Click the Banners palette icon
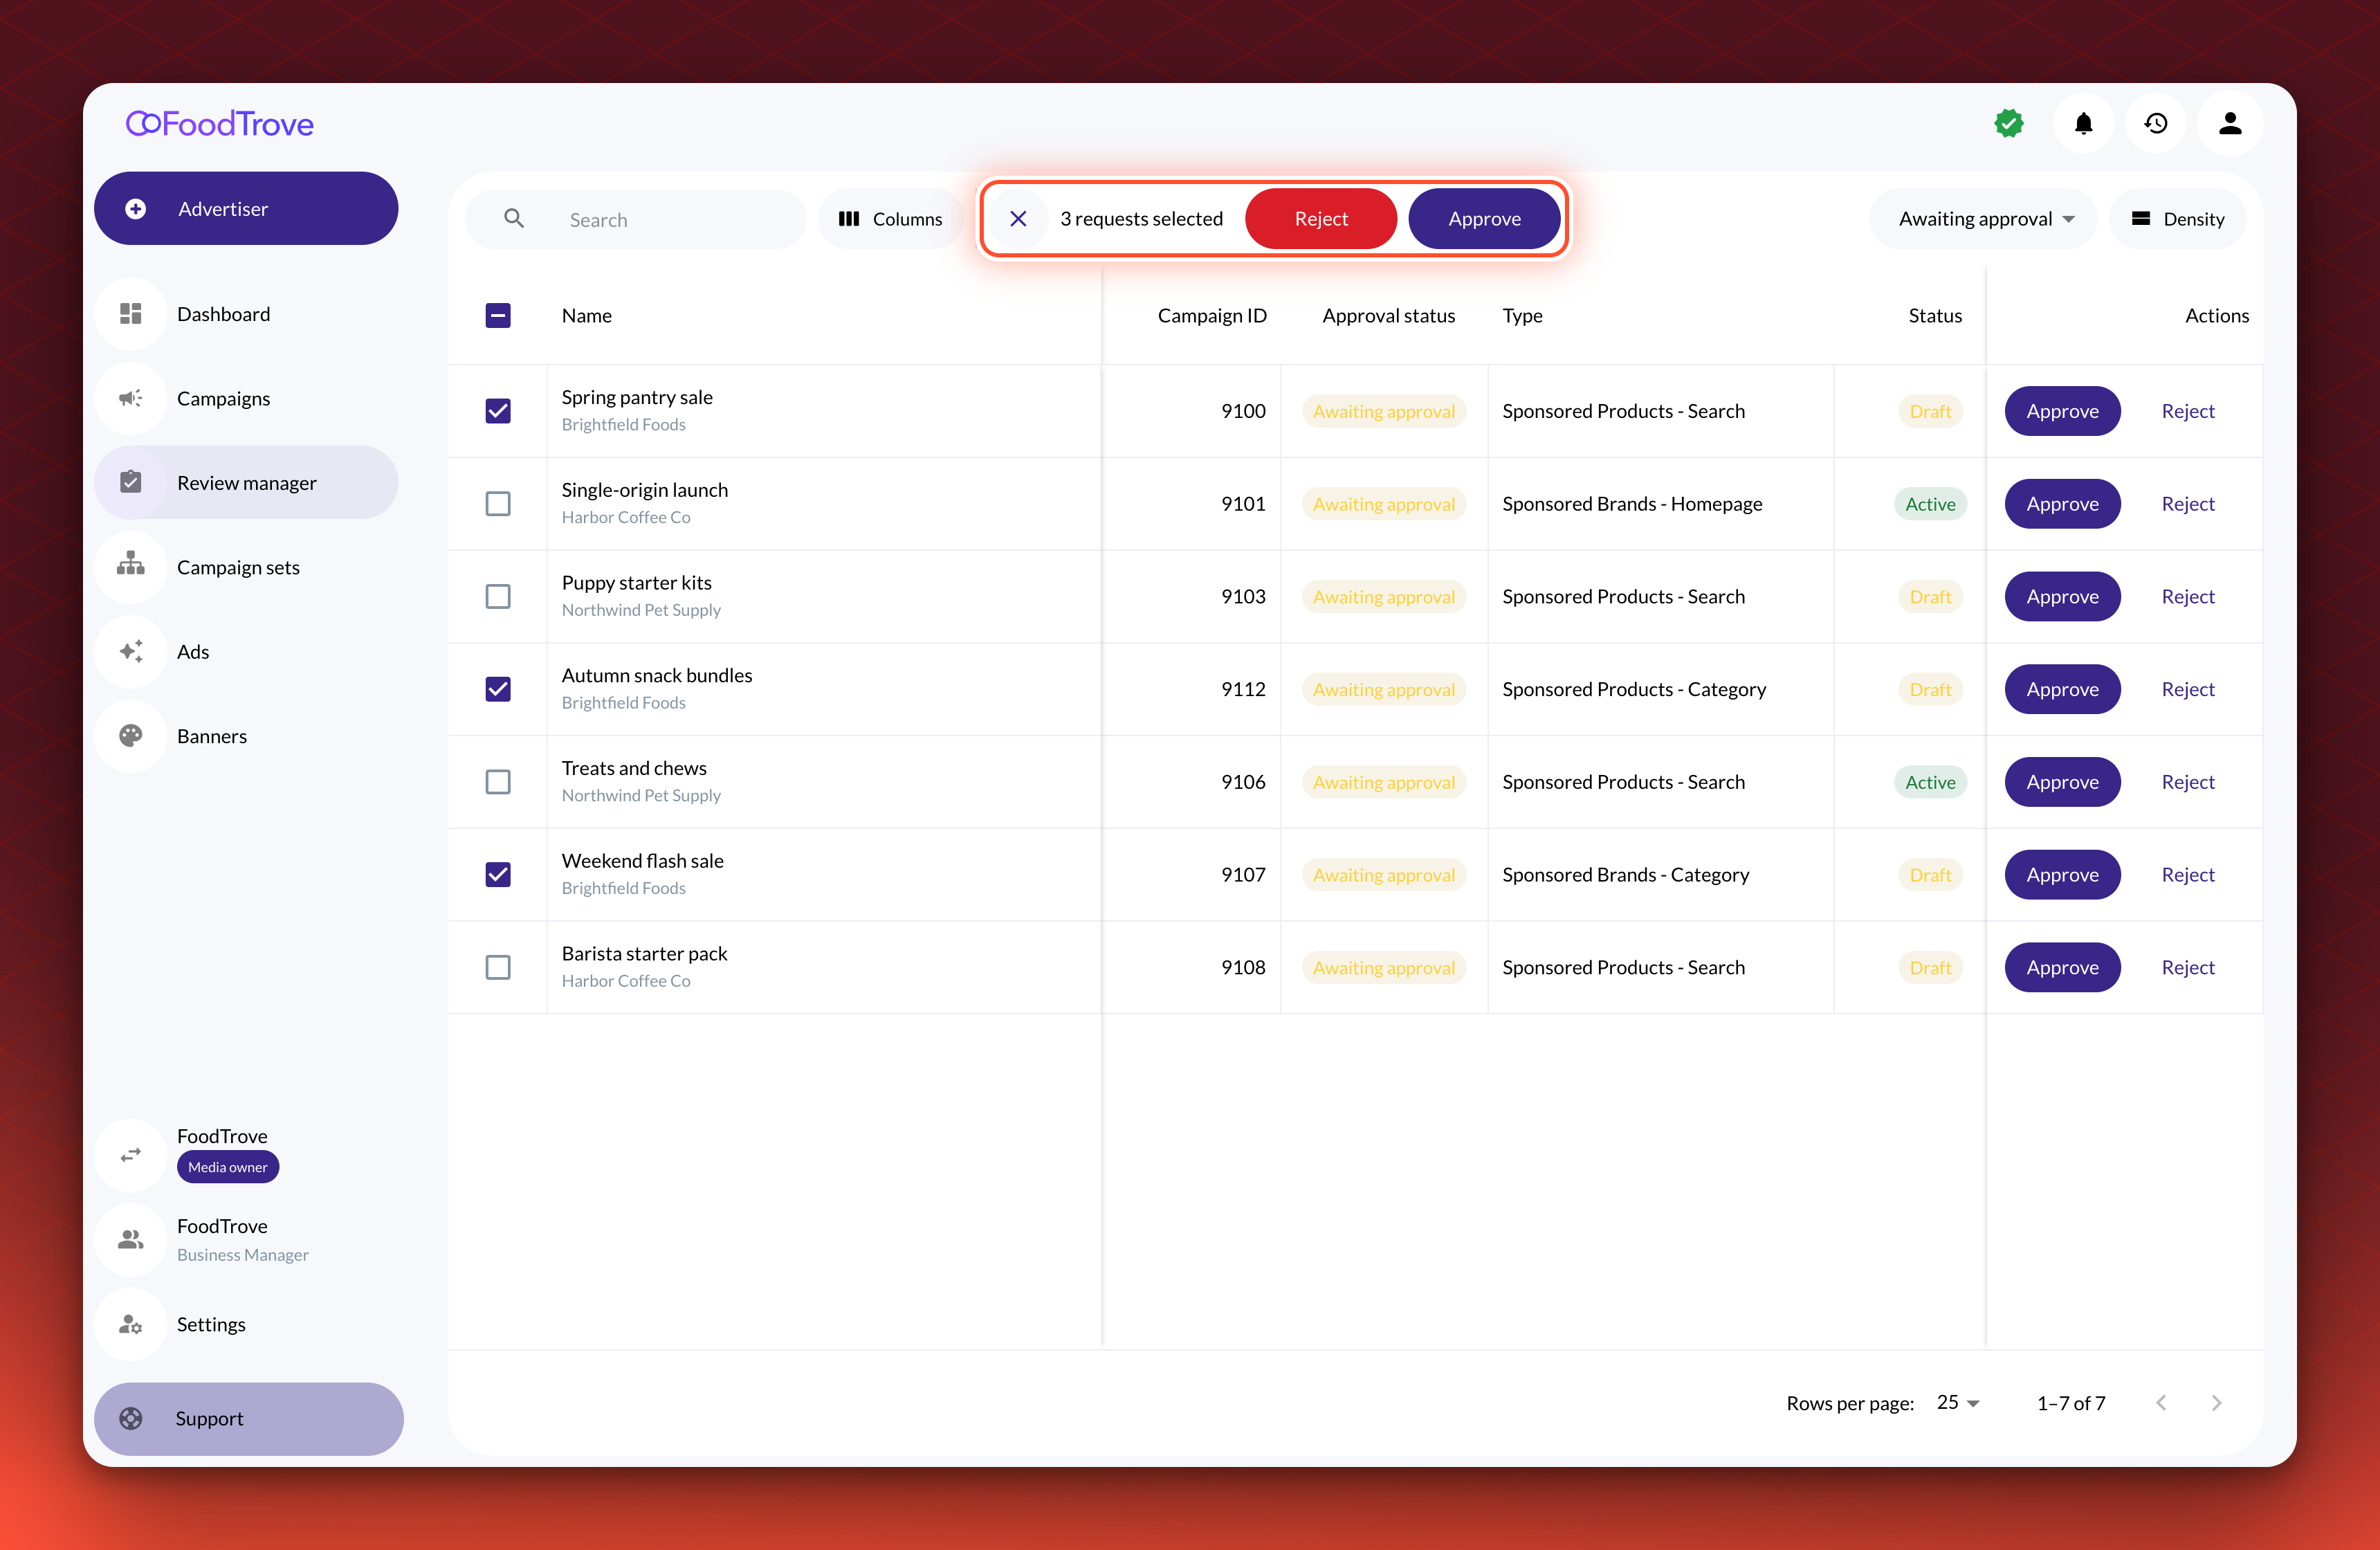The width and height of the screenshot is (2380, 1550). pos(131,735)
